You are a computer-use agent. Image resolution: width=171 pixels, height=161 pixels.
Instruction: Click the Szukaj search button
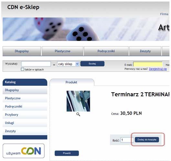click(x=92, y=64)
